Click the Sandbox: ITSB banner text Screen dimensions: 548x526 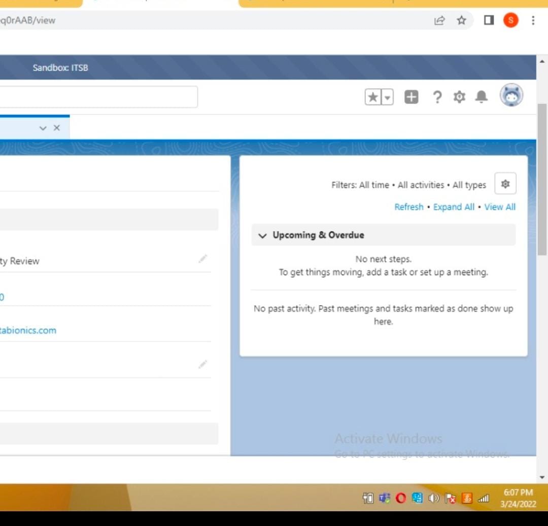click(x=60, y=68)
